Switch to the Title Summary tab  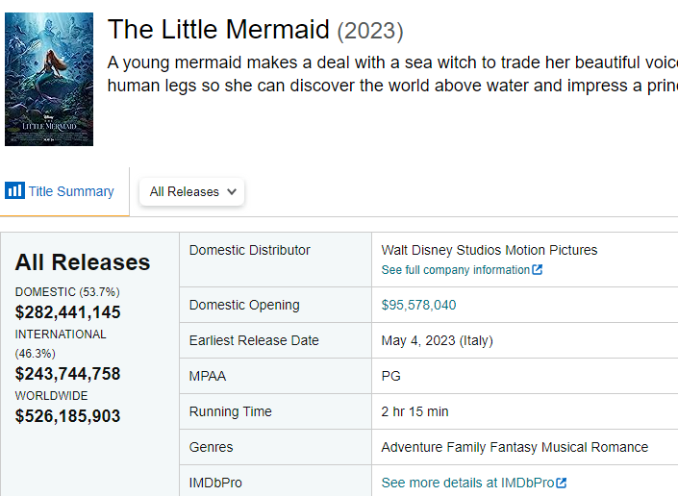tap(60, 191)
